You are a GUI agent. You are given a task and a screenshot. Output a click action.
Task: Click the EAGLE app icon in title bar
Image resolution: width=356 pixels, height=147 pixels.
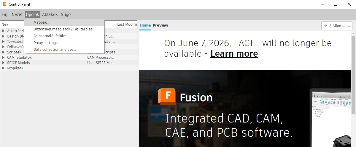[x=4, y=4]
